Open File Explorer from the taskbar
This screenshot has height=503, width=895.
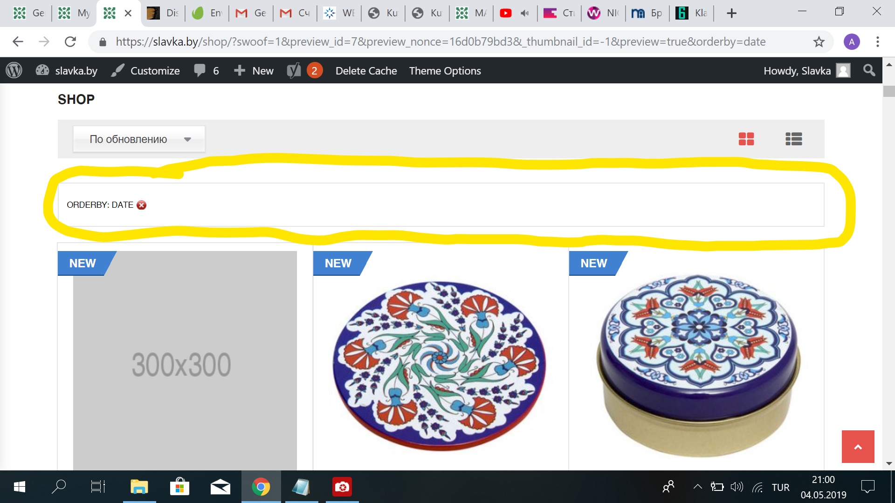tap(139, 487)
